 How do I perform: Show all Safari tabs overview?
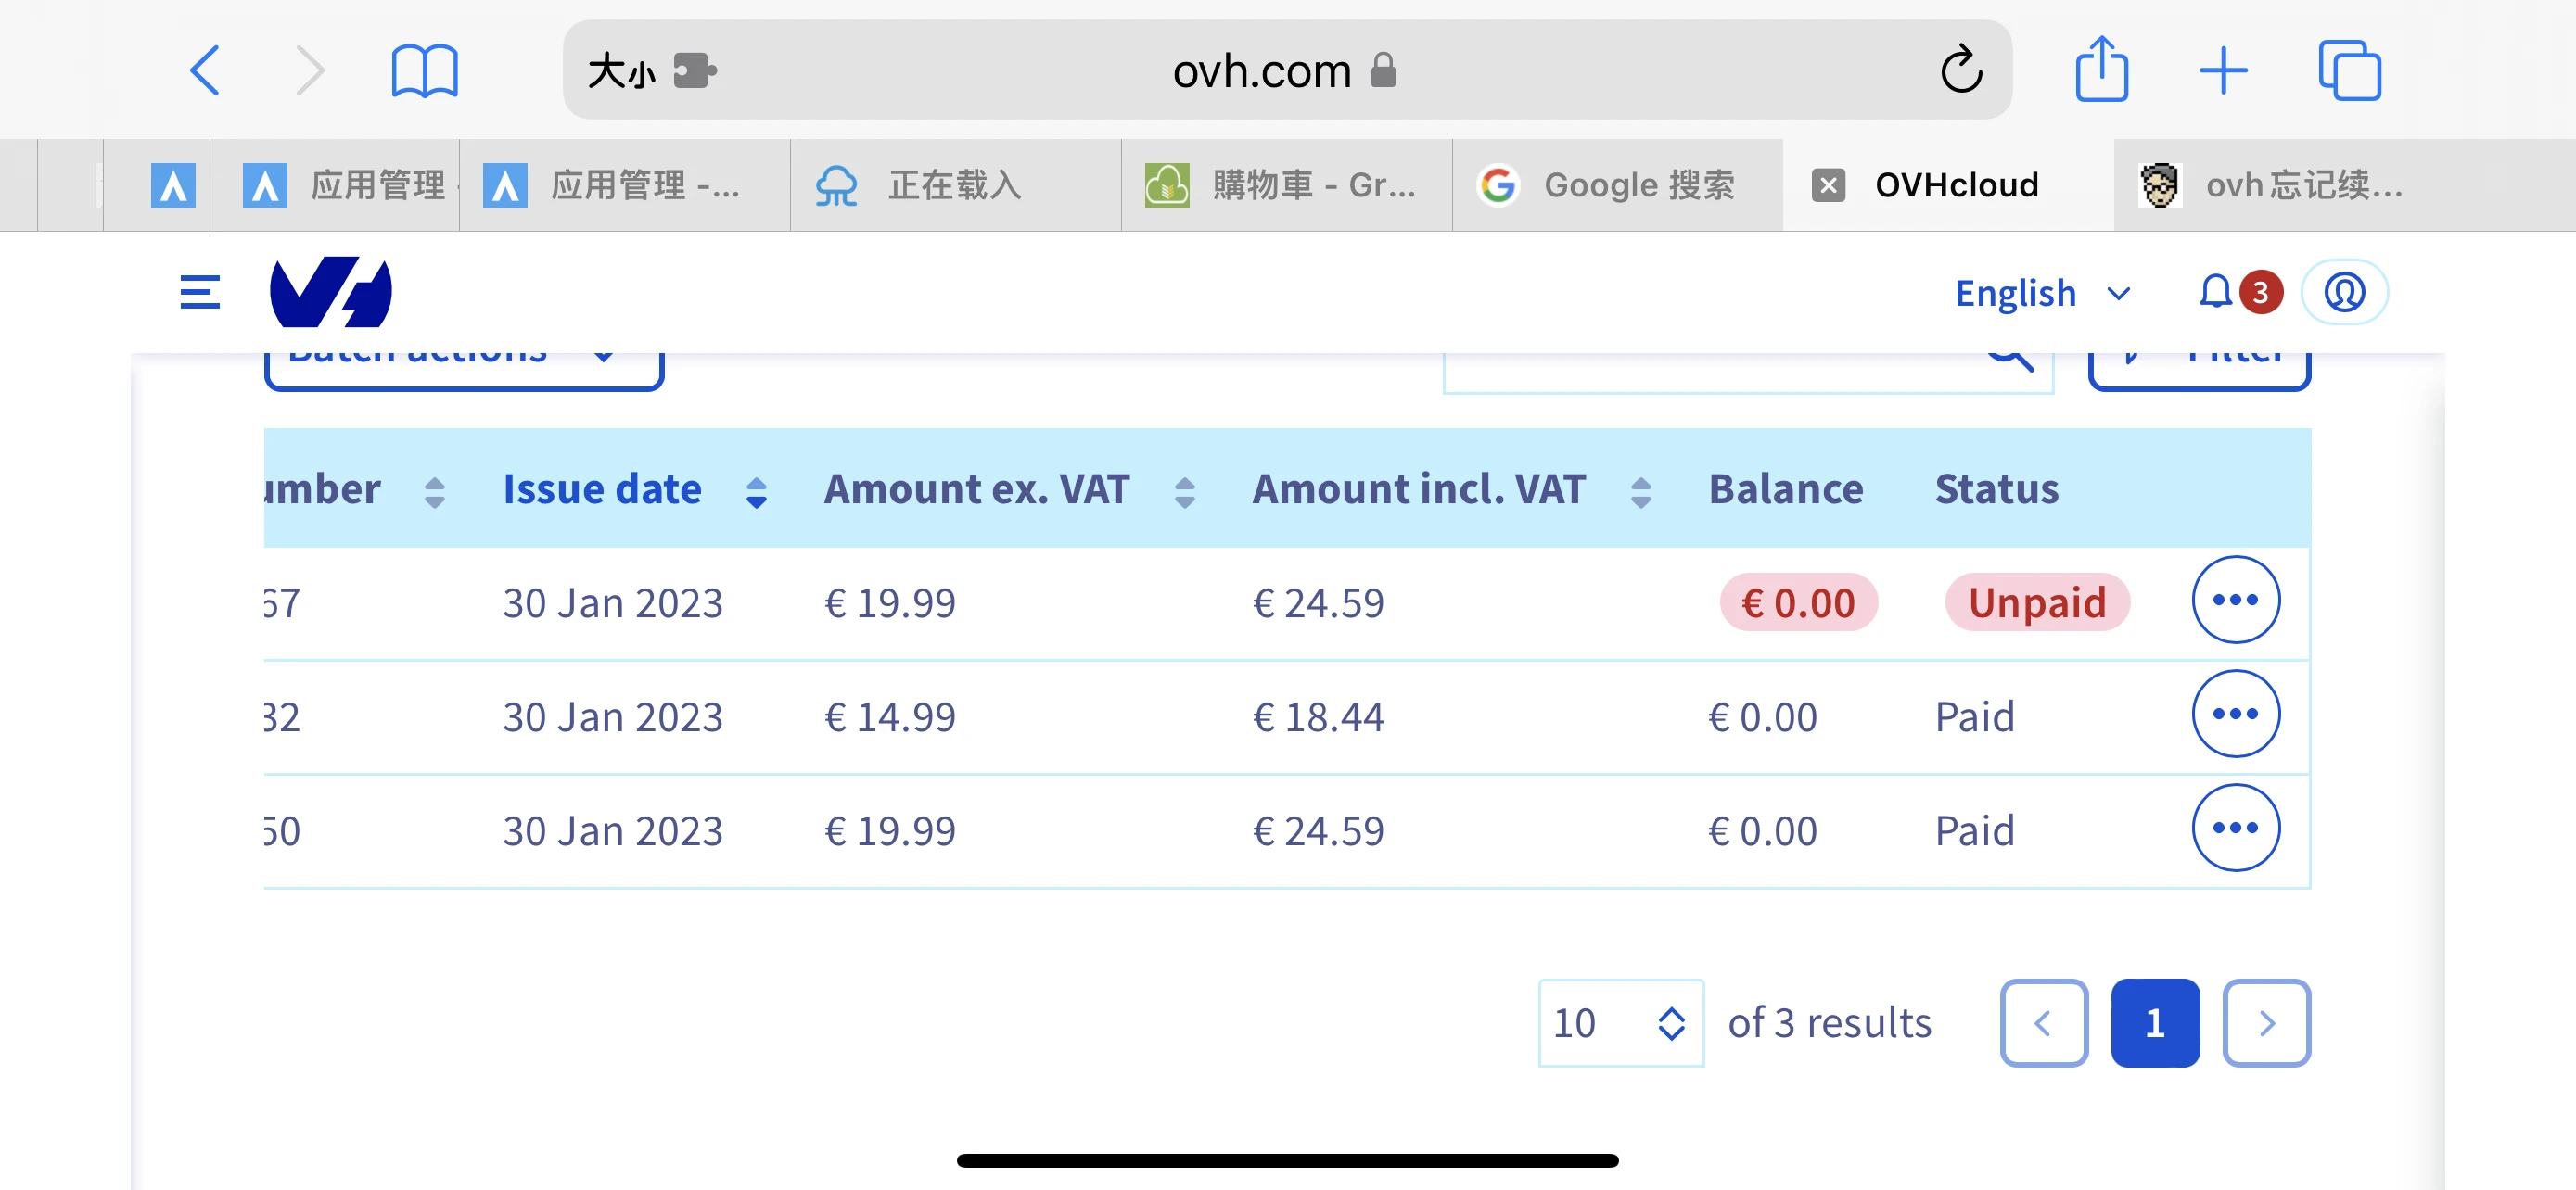[2349, 70]
